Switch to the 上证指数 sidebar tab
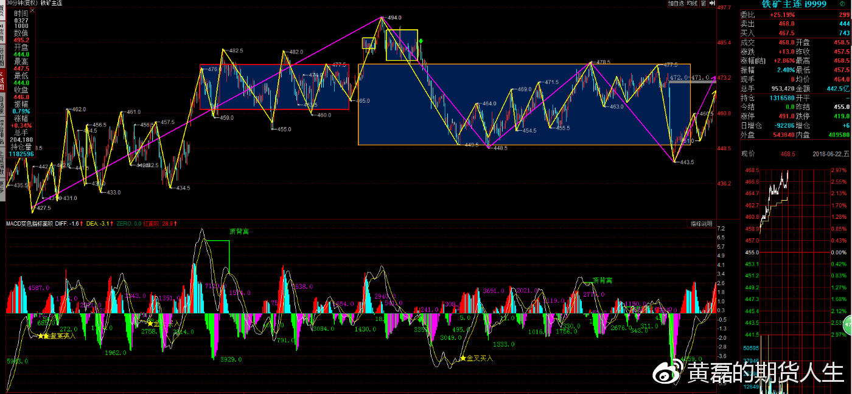 pos(2,162)
